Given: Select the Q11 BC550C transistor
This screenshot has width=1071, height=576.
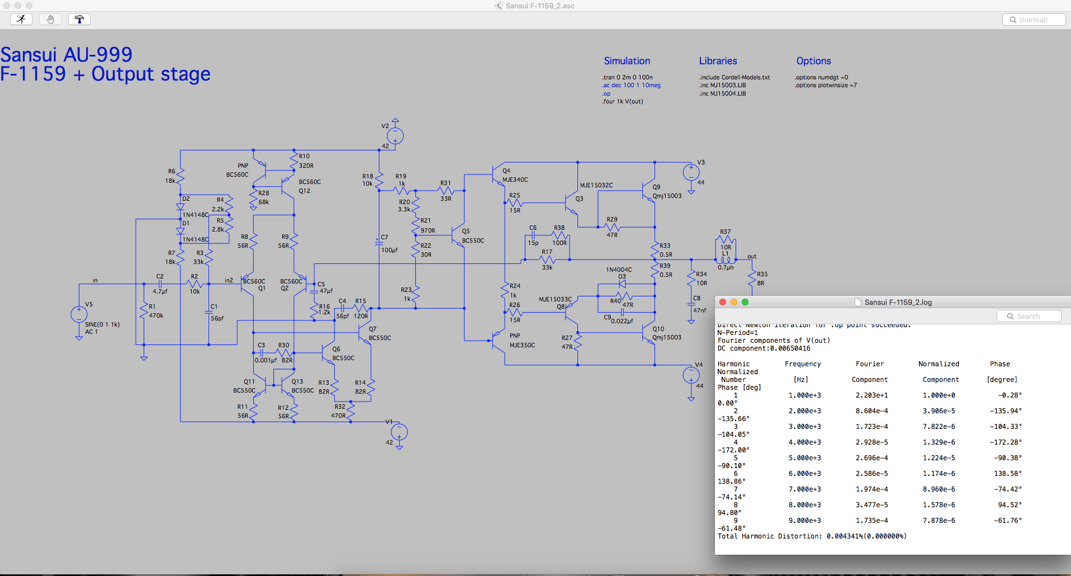Looking at the screenshot, I should coord(259,385).
